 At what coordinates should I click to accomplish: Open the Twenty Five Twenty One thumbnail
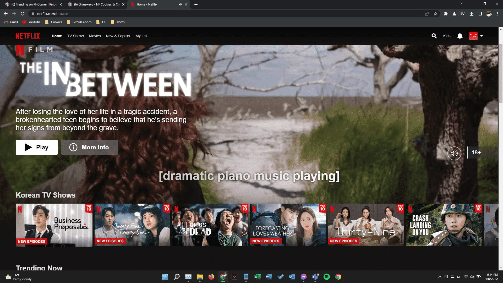[132, 225]
